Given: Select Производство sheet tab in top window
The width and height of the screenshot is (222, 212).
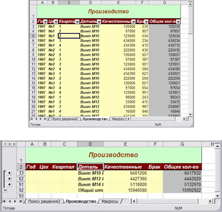Looking at the screenshot, I should pyautogui.click(x=95, y=119).
